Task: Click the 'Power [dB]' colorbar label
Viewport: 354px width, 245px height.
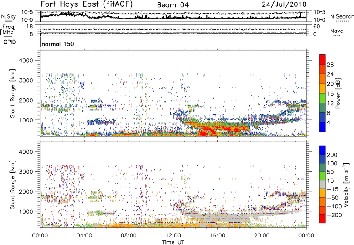Action: tap(338, 93)
